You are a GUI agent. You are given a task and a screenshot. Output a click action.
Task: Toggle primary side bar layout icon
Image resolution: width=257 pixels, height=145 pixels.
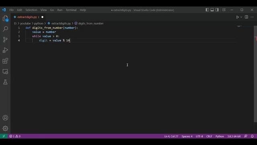click(x=207, y=10)
